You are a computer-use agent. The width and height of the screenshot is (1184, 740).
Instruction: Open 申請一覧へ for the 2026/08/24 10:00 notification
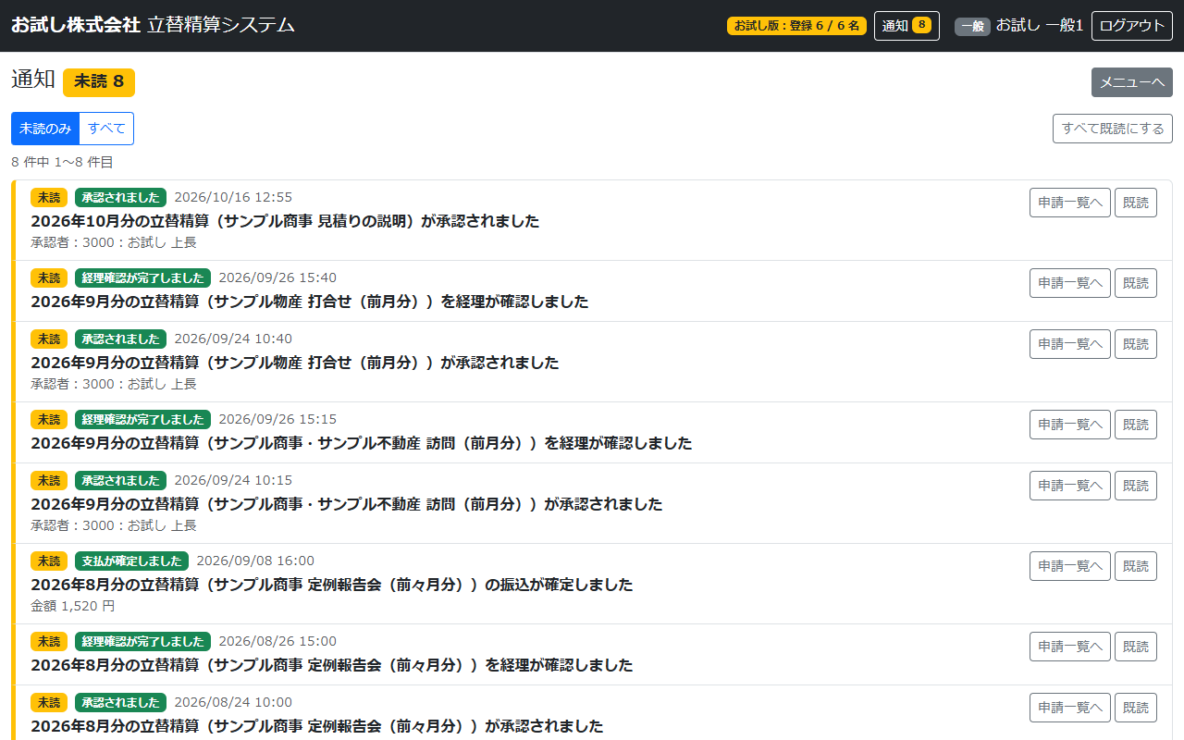[1070, 708]
